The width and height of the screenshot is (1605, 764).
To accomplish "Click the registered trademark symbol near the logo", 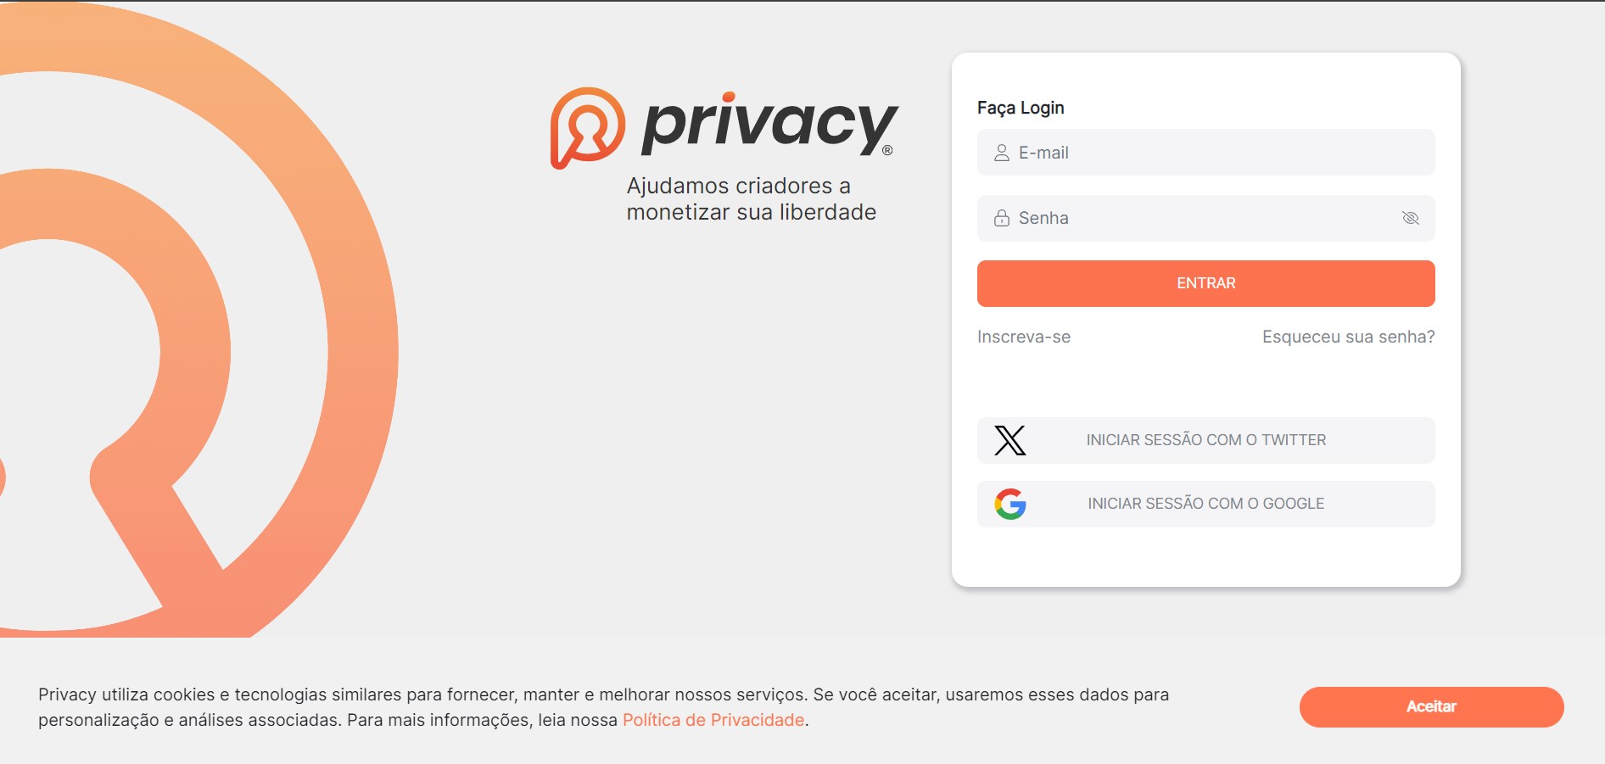I will click(887, 150).
